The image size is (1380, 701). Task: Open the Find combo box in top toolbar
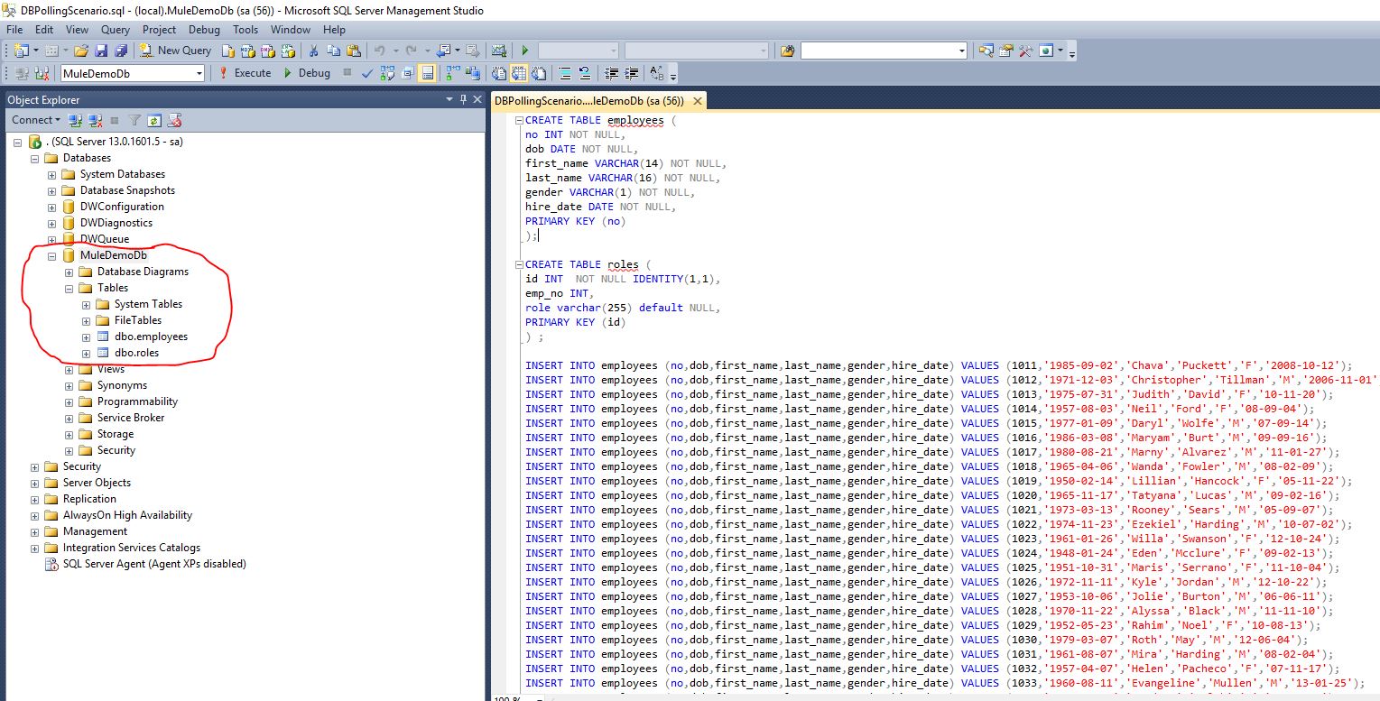coord(884,51)
